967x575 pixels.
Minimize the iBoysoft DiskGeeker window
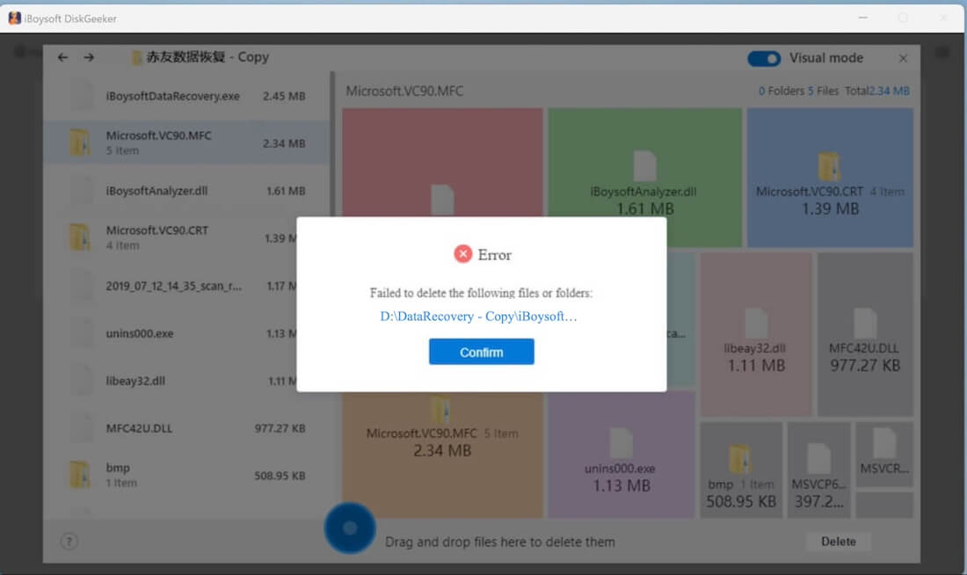[862, 18]
